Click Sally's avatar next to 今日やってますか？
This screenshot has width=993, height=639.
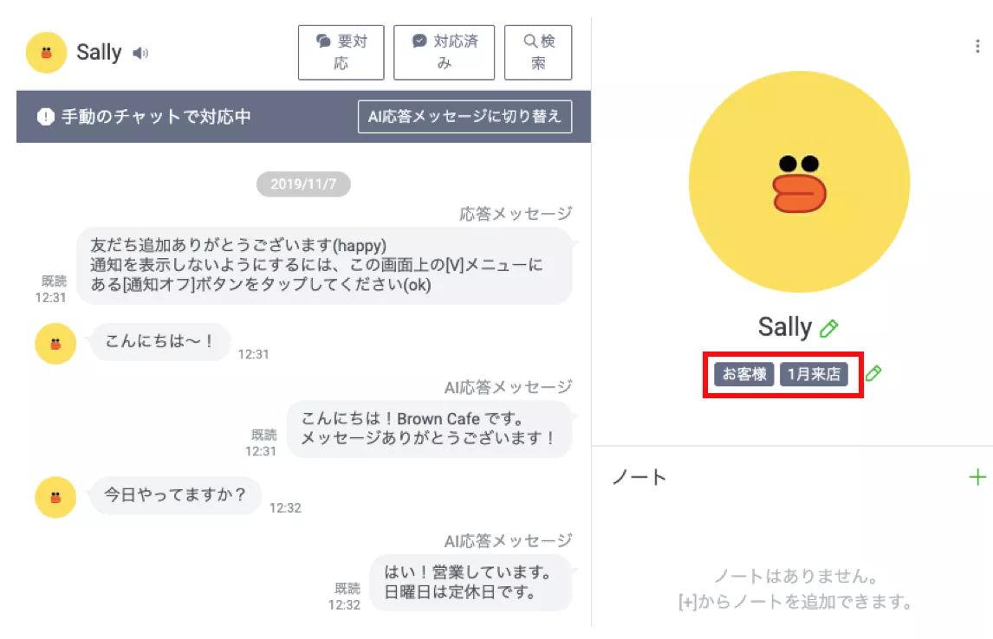point(55,497)
